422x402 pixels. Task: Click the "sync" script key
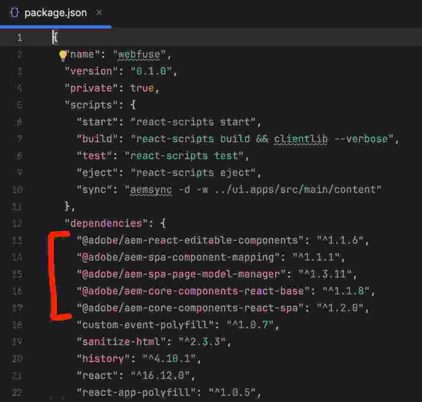(94, 190)
